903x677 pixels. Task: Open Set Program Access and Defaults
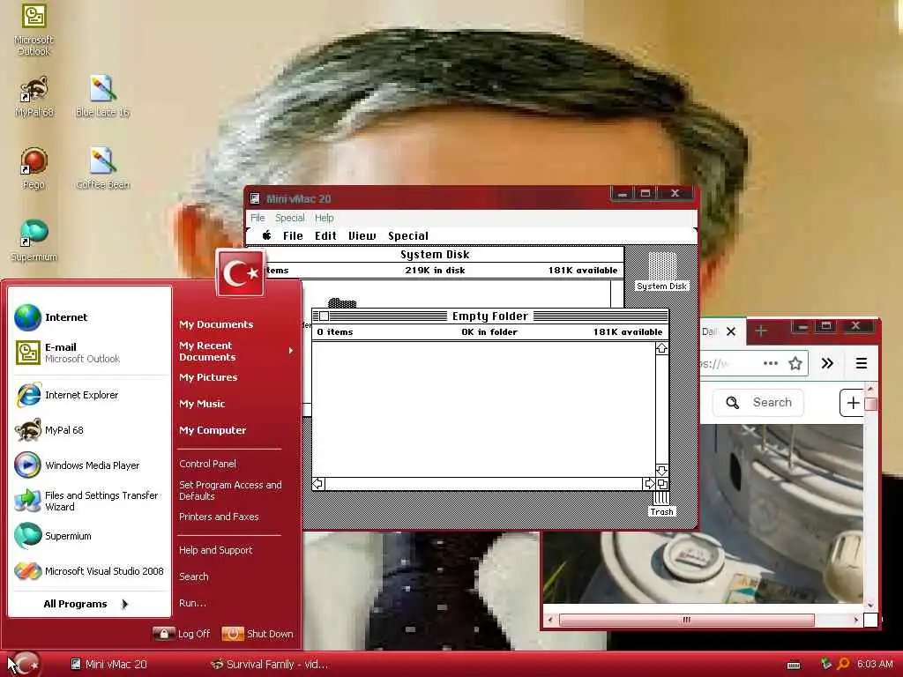230,490
